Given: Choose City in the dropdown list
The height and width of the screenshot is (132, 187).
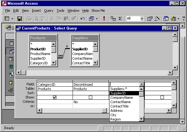Looking at the screenshot, I should click(x=124, y=115).
